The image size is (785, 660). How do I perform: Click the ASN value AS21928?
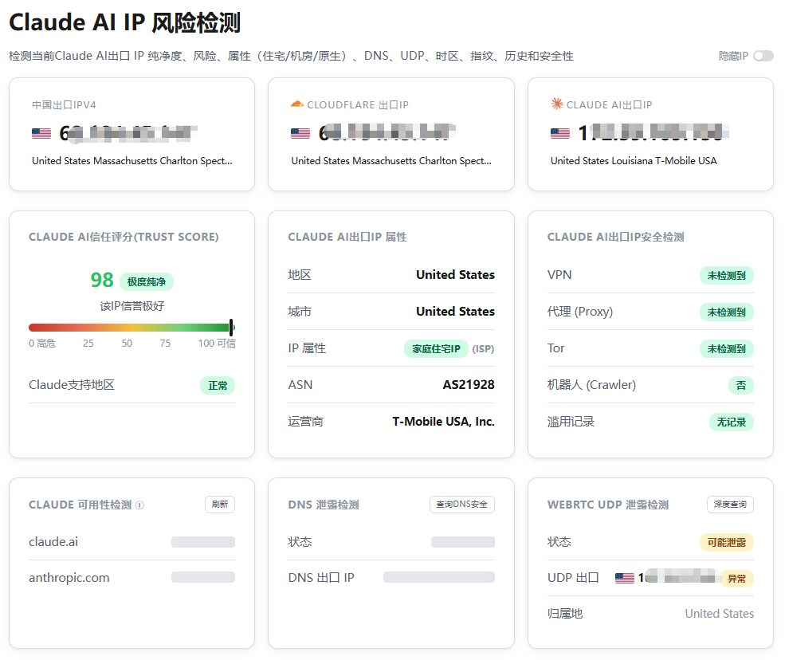pyautogui.click(x=469, y=384)
